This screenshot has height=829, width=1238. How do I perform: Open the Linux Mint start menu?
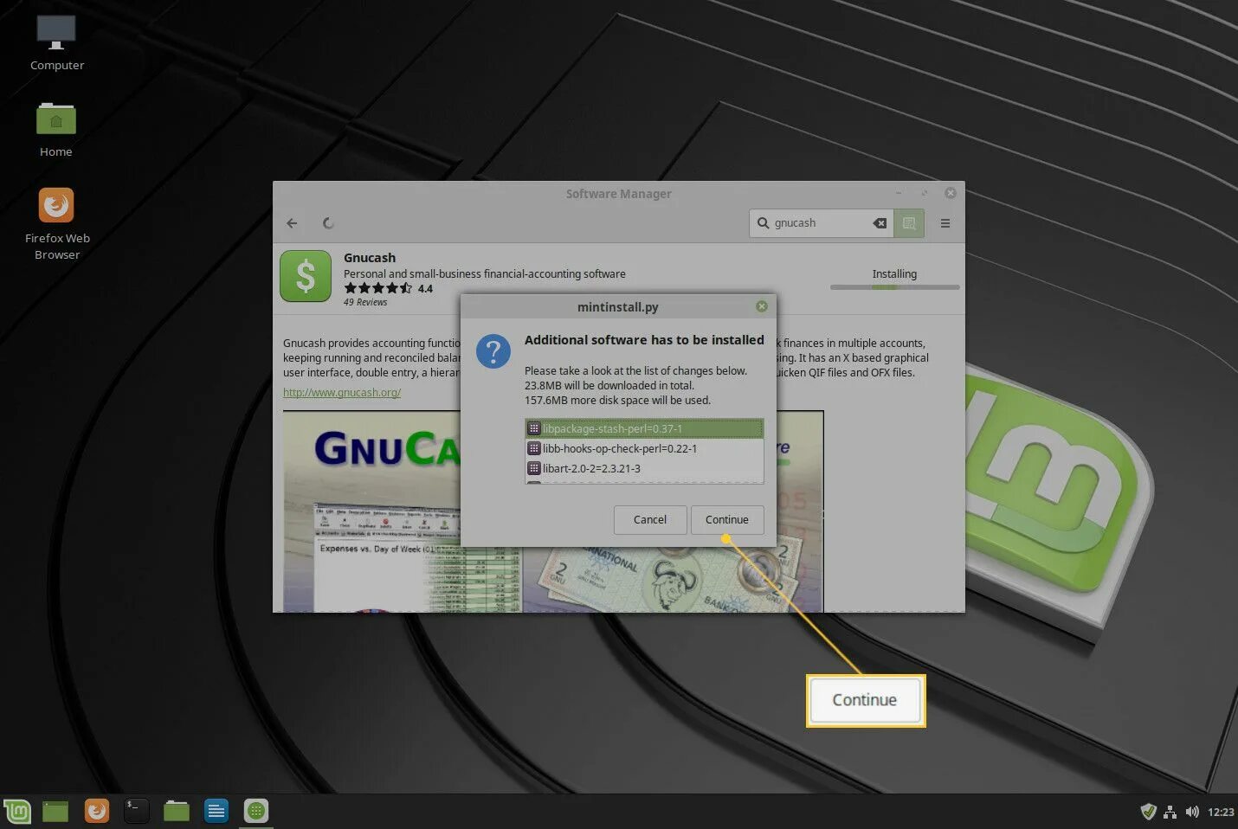[17, 811]
